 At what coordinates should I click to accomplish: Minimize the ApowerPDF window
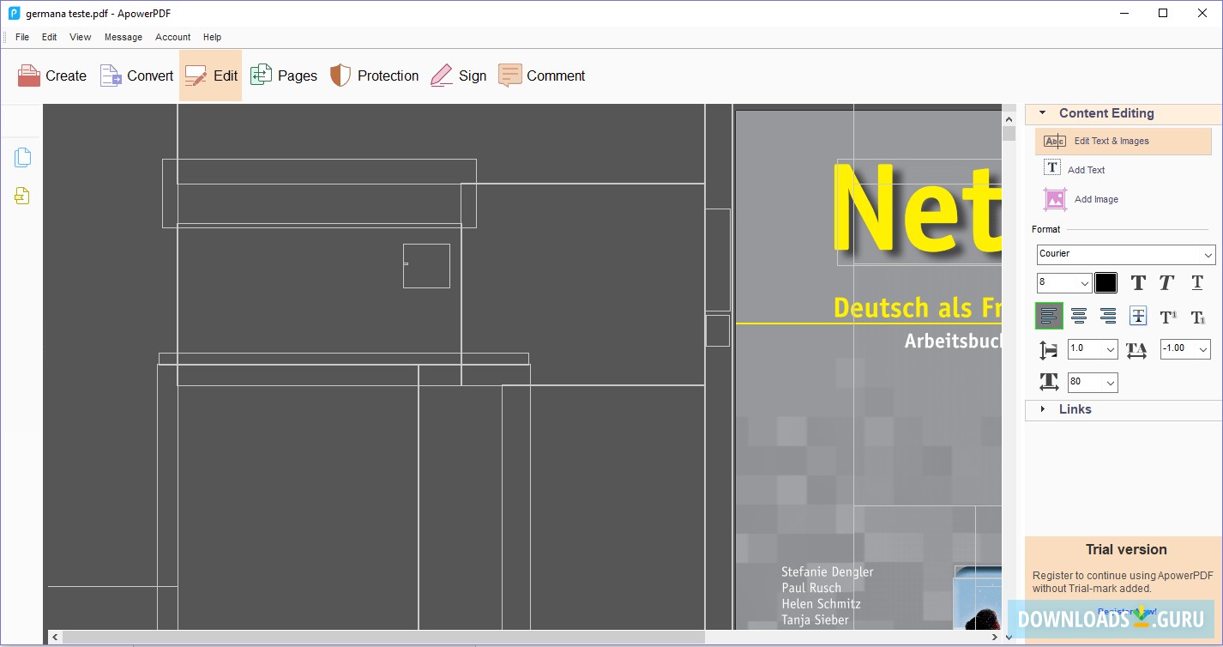click(x=1124, y=13)
